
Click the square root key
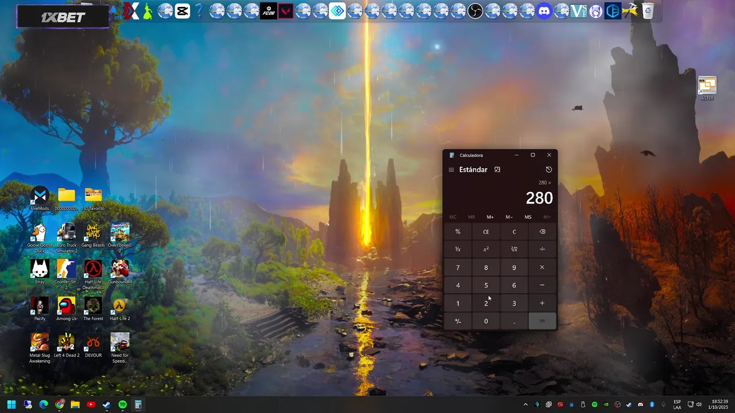pyautogui.click(x=514, y=250)
